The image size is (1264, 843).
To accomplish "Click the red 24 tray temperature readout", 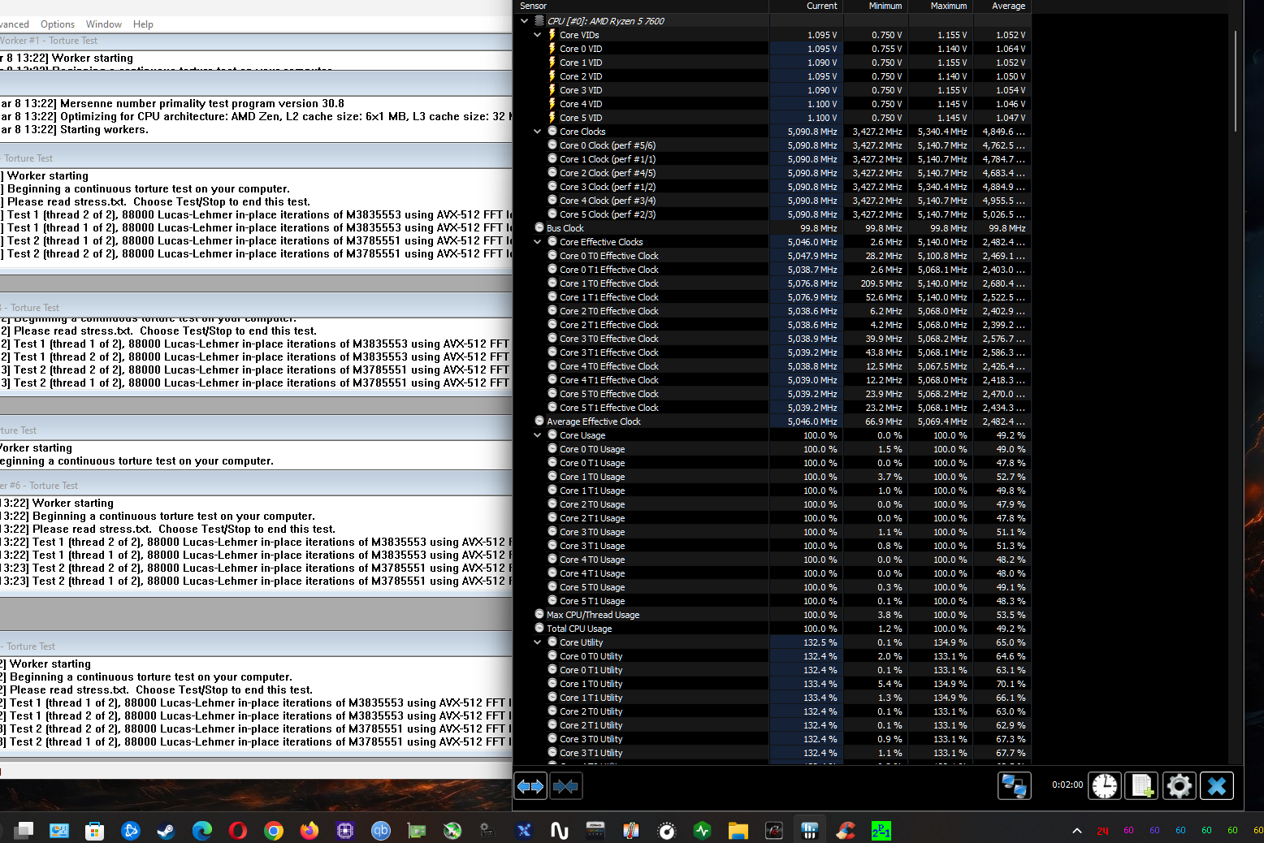I will point(1102,830).
